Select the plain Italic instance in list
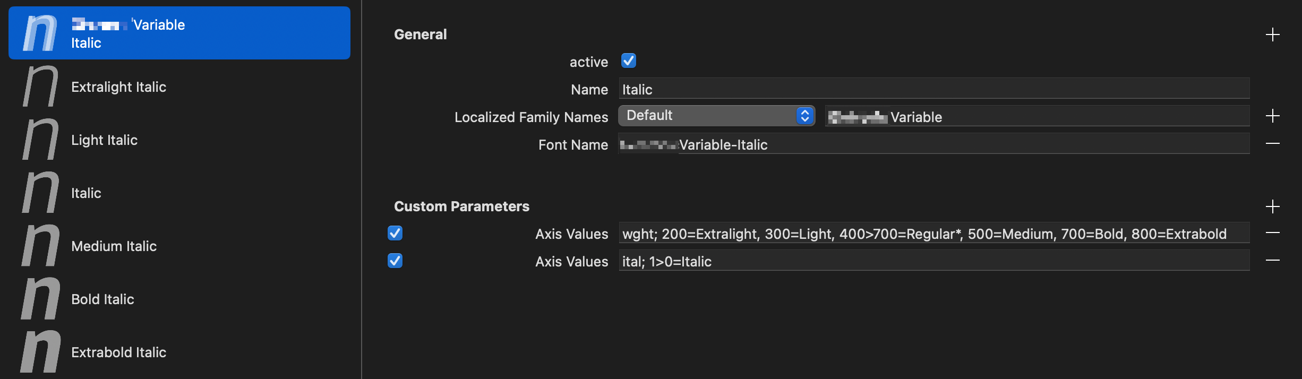The image size is (1302, 379). [87, 193]
